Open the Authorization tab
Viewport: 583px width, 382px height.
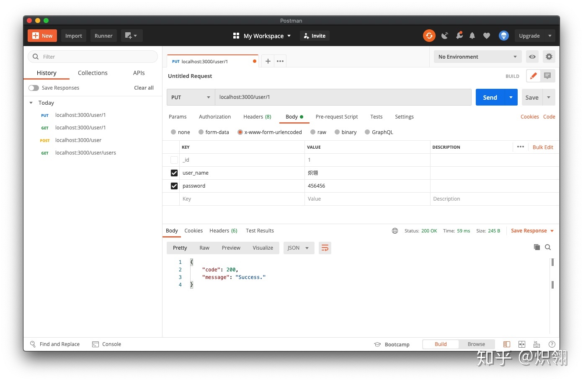click(215, 117)
